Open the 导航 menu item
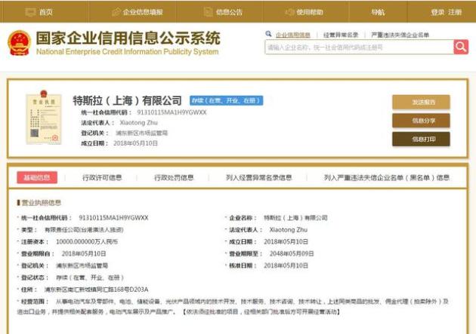 pyautogui.click(x=378, y=12)
